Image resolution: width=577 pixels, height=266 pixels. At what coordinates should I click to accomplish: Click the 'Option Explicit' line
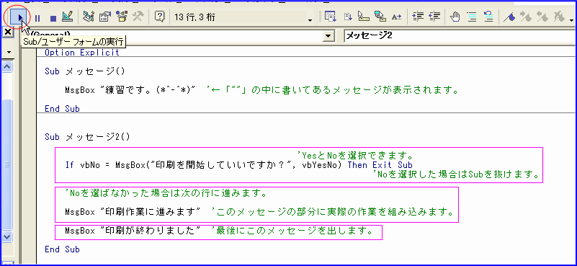[x=82, y=53]
